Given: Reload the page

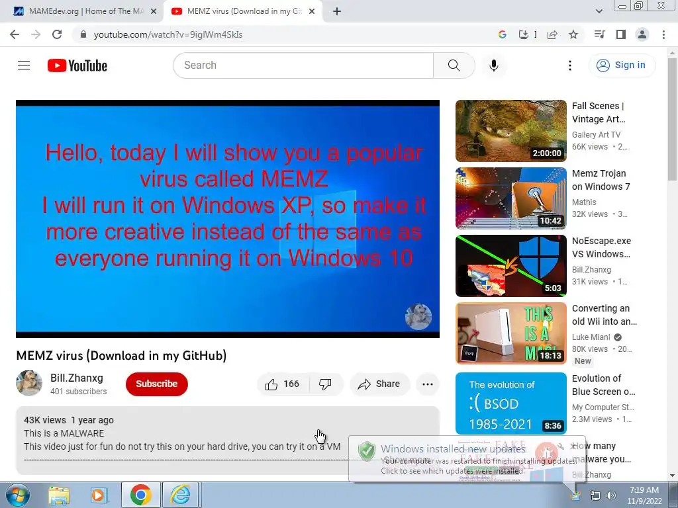Looking at the screenshot, I should tap(57, 34).
